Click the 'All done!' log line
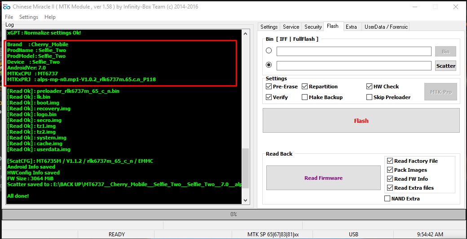 pos(18,196)
